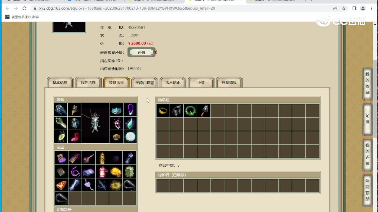Switch to the 属性抗性 tab
The width and height of the screenshot is (378, 212).
tap(88, 82)
